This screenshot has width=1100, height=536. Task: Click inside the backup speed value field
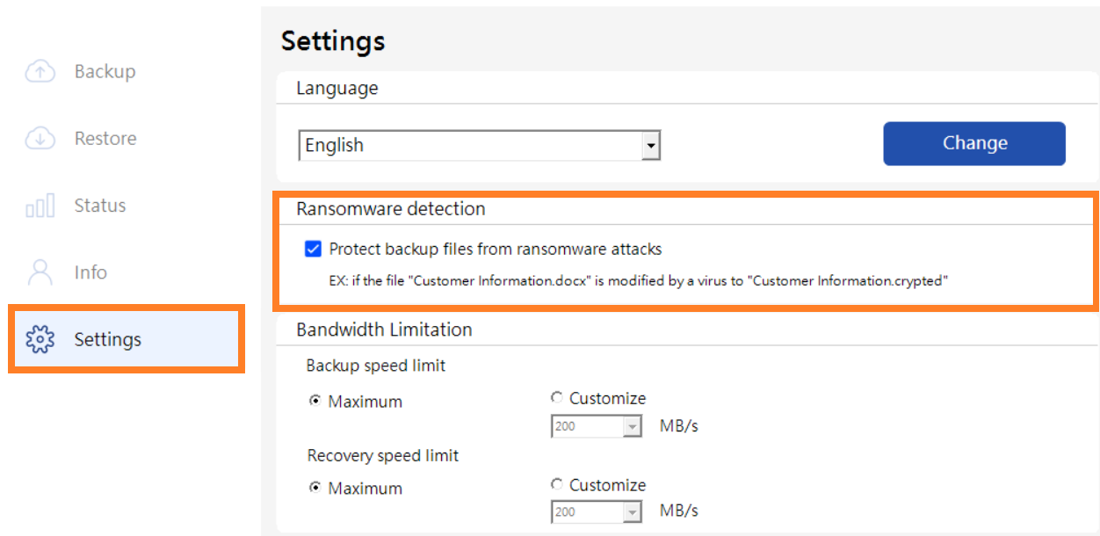(587, 425)
